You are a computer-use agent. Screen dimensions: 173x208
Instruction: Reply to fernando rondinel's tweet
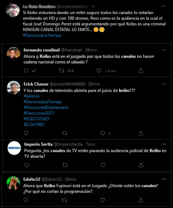tap(26, 71)
